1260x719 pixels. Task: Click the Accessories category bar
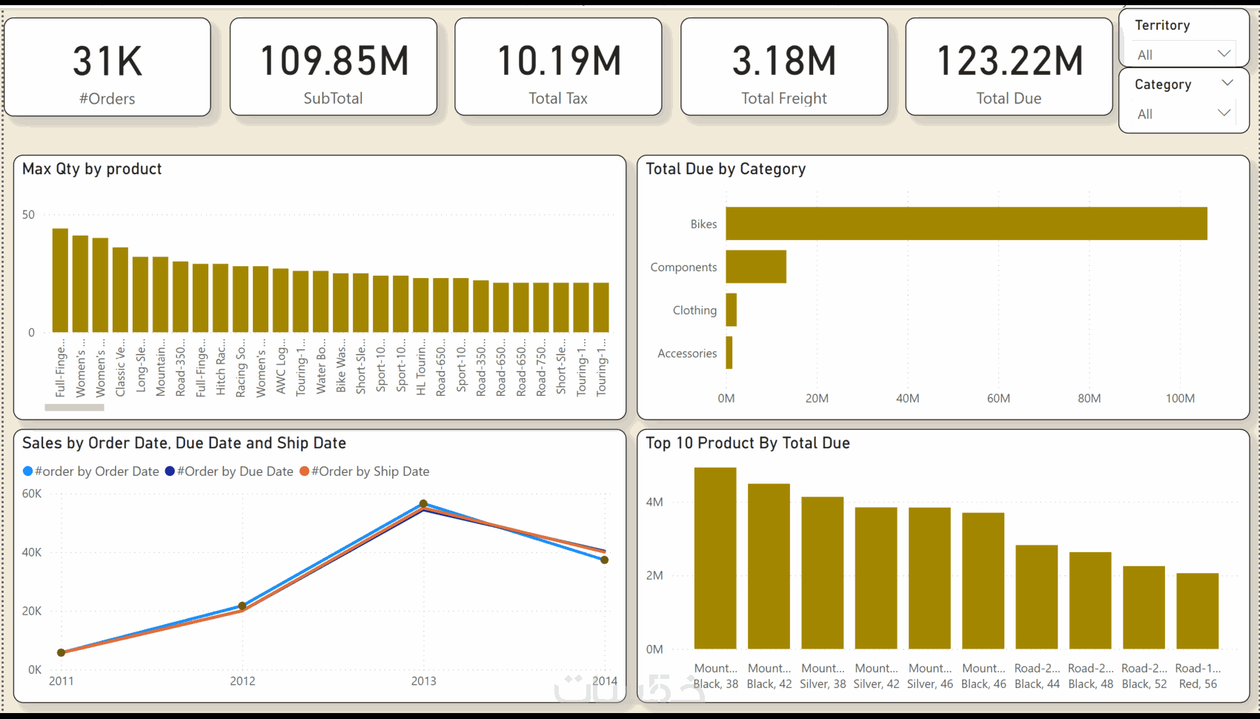coord(729,353)
